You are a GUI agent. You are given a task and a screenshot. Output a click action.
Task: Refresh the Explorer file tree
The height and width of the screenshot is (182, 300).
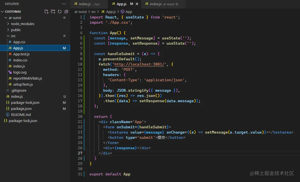(60, 12)
